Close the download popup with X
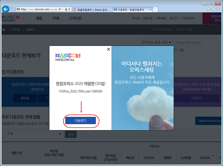223x166 pixels. (x=108, y=49)
